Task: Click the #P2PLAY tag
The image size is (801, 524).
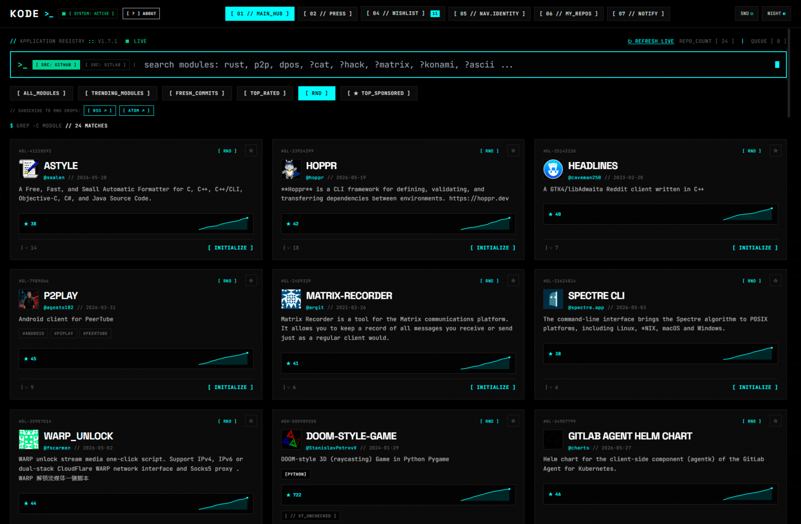Action: 64,334
